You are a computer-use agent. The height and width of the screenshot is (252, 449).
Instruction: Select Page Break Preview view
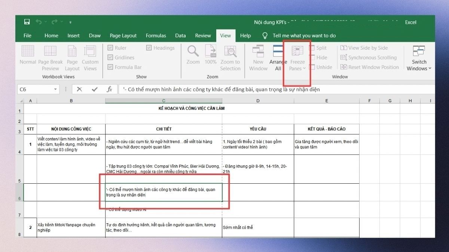click(x=50, y=58)
